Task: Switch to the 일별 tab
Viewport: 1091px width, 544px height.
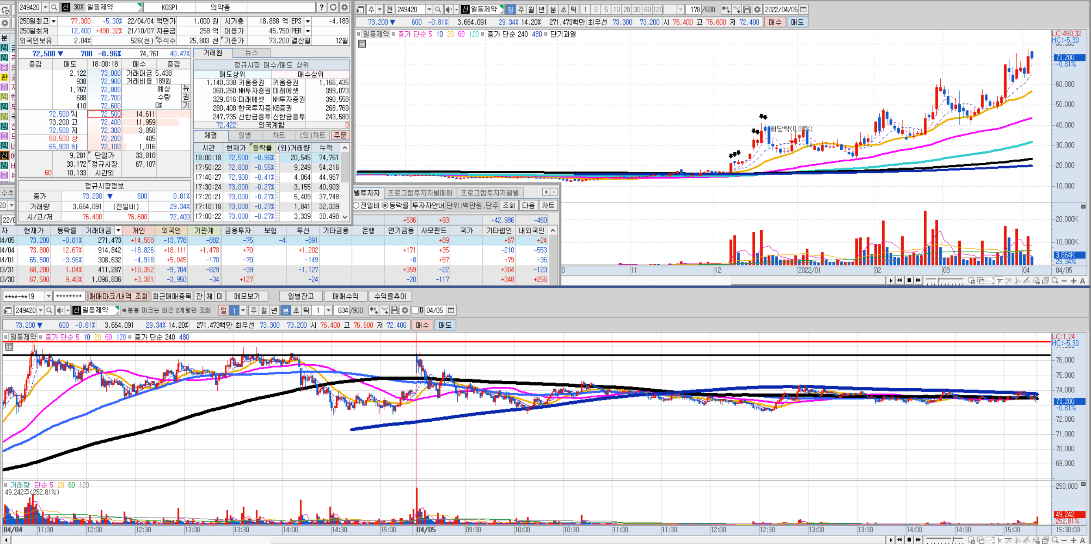Action: [x=245, y=135]
